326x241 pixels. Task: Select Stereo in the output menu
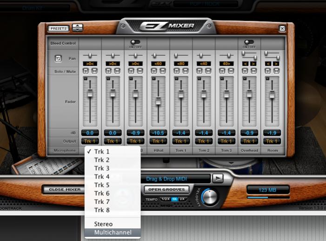click(113, 224)
